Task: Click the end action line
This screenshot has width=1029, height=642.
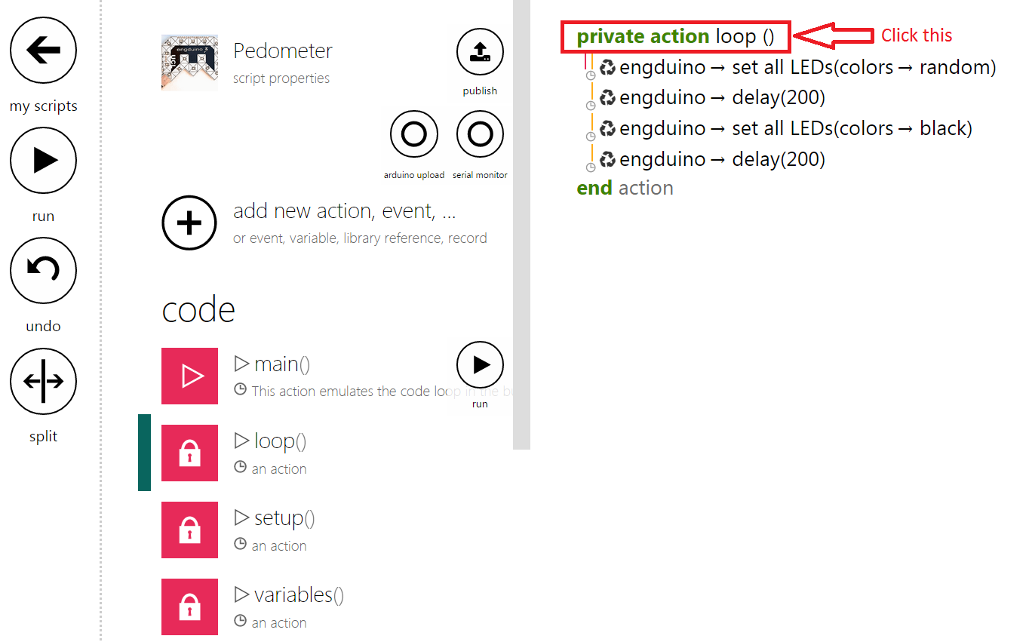Action: (625, 188)
